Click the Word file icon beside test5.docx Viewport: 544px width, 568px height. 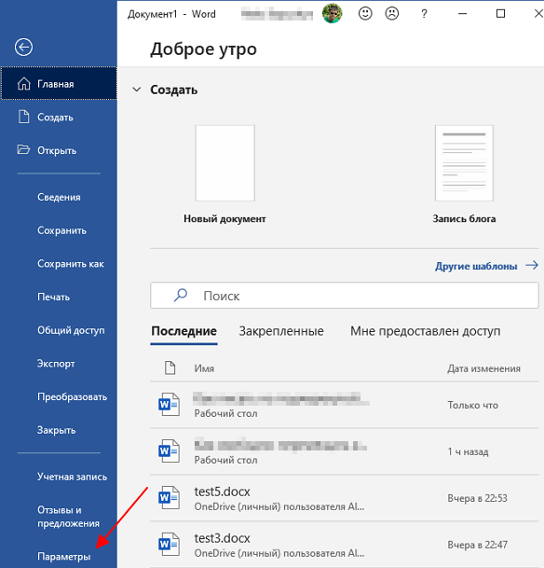[169, 498]
